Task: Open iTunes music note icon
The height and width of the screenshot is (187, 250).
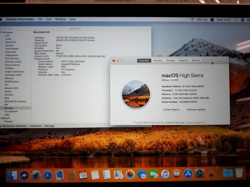Action: pos(165,174)
